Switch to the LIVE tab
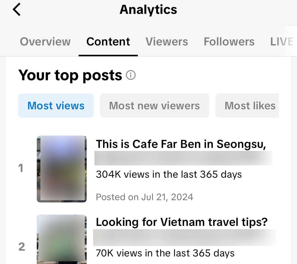 (282, 42)
